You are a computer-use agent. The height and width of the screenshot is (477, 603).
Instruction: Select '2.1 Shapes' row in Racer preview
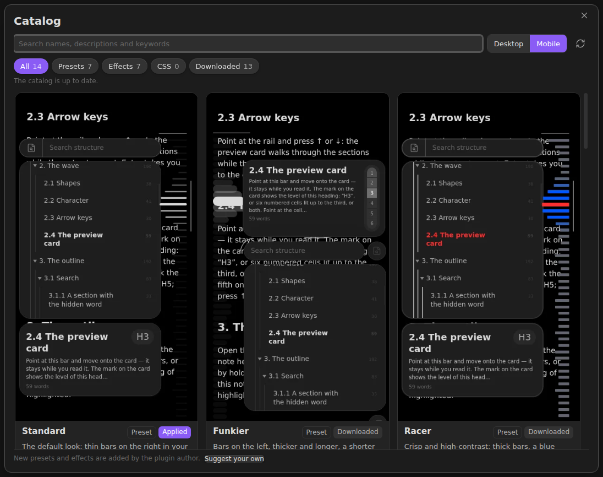(480, 183)
